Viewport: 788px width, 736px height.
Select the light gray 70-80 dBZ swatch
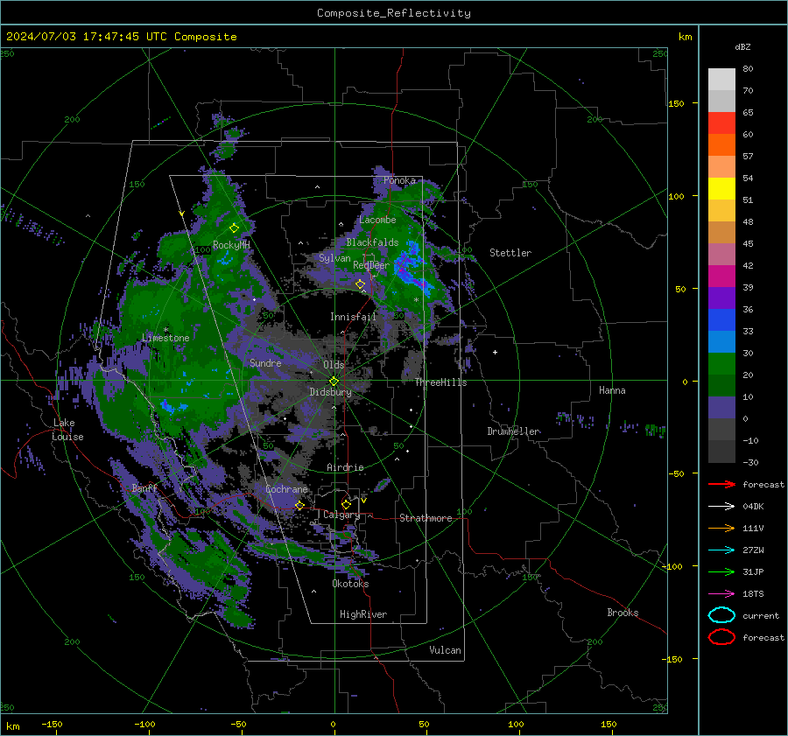(721, 79)
